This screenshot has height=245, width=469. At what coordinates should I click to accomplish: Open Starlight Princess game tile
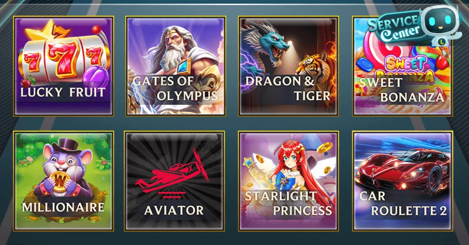coord(289,181)
